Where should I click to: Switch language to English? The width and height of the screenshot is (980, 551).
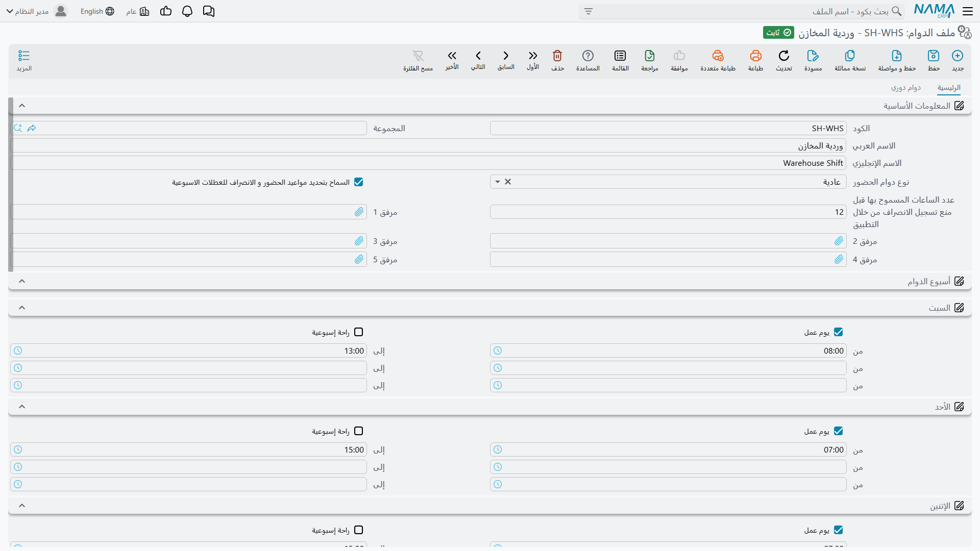tap(97, 11)
